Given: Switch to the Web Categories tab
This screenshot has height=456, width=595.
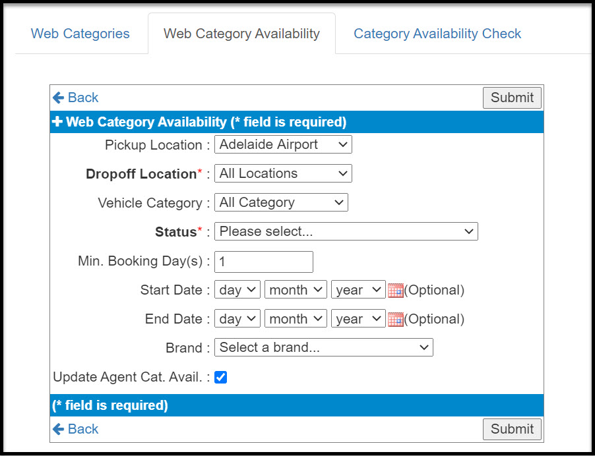Looking at the screenshot, I should 80,34.
